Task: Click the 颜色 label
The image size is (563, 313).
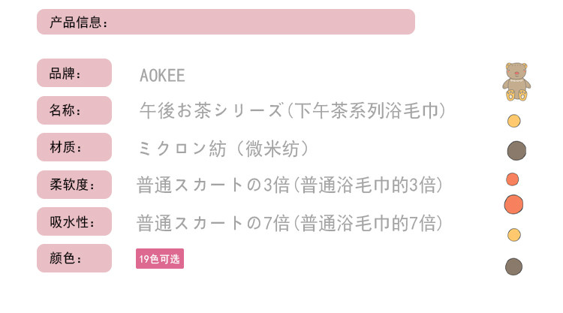Action: coord(74,259)
